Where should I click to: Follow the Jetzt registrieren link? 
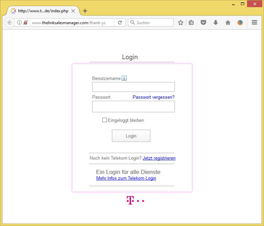point(159,158)
